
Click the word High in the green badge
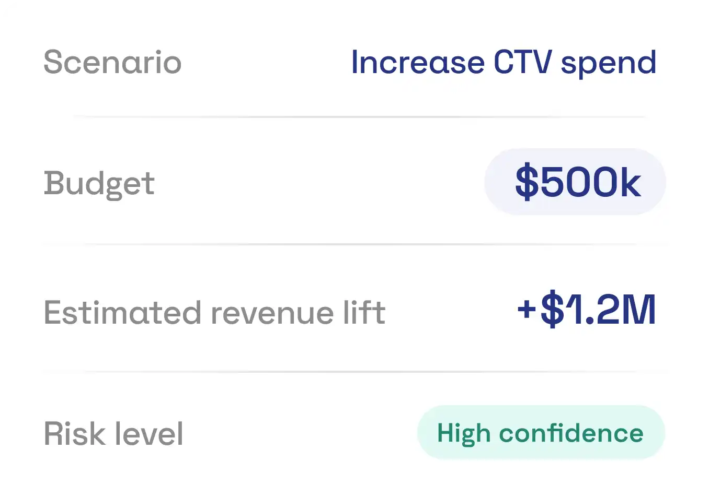point(464,434)
